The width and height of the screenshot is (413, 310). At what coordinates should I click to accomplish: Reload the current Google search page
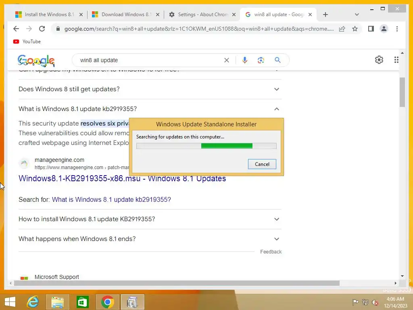(42, 29)
